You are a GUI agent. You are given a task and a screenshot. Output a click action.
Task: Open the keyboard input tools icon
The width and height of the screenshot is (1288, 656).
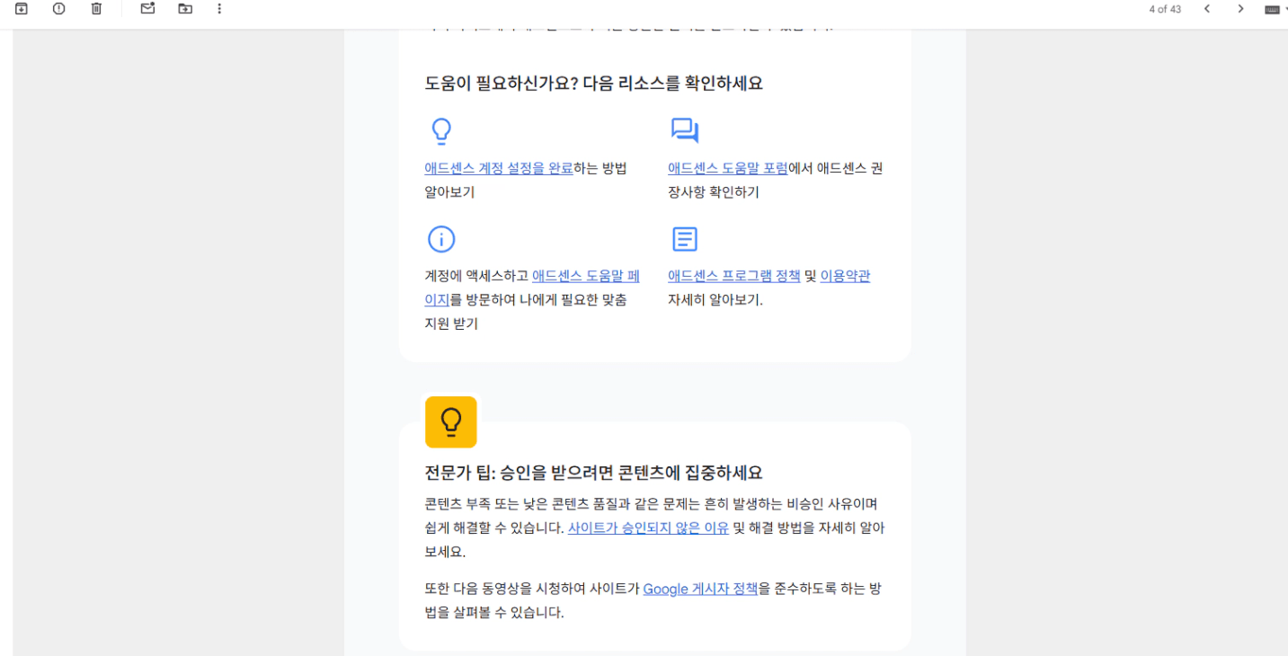1271,10
